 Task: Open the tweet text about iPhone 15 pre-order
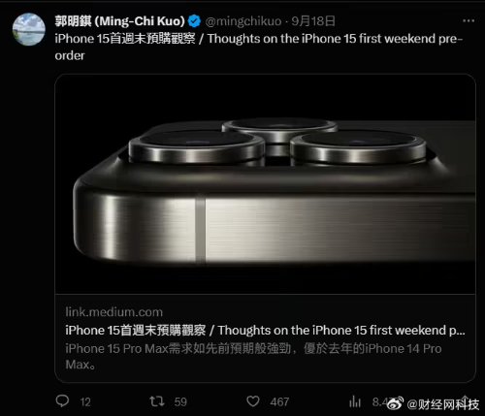(x=259, y=47)
